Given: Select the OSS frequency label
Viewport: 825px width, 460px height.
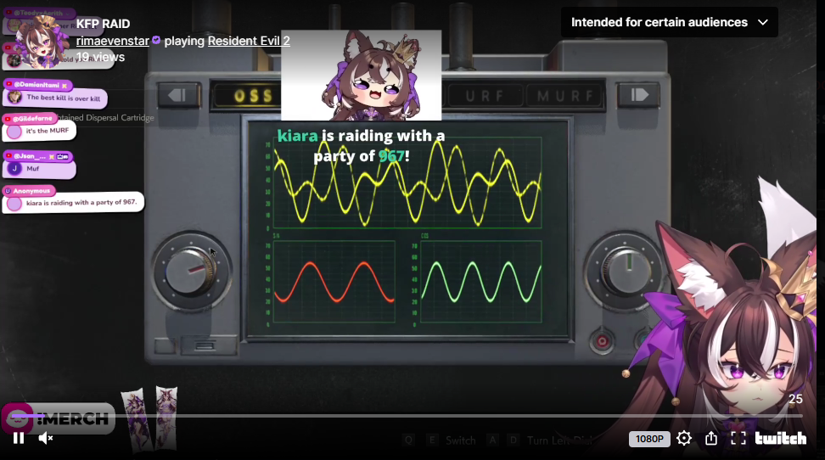Looking at the screenshot, I should point(254,96).
